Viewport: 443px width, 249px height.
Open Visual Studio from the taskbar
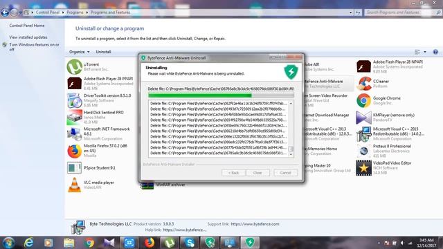pyautogui.click(x=109, y=243)
